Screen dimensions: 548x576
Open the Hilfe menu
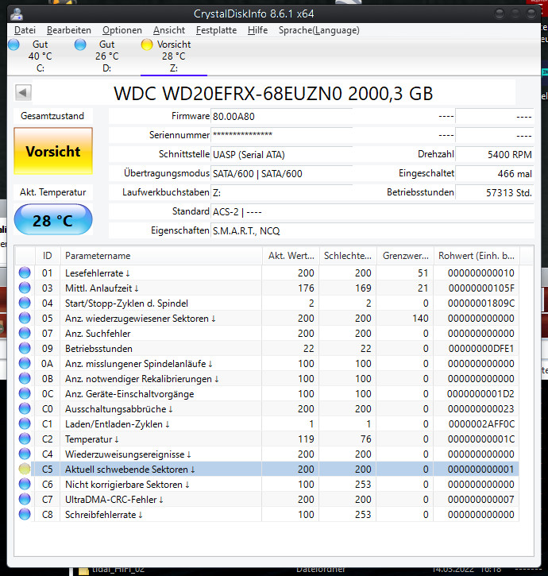tap(257, 30)
